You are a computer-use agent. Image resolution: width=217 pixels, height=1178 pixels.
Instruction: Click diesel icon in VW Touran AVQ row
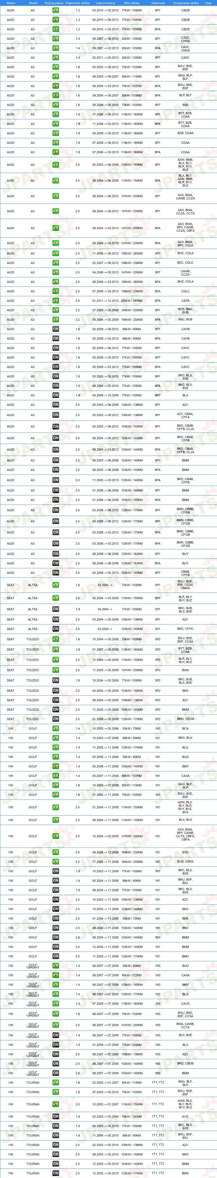pos(55,1116)
